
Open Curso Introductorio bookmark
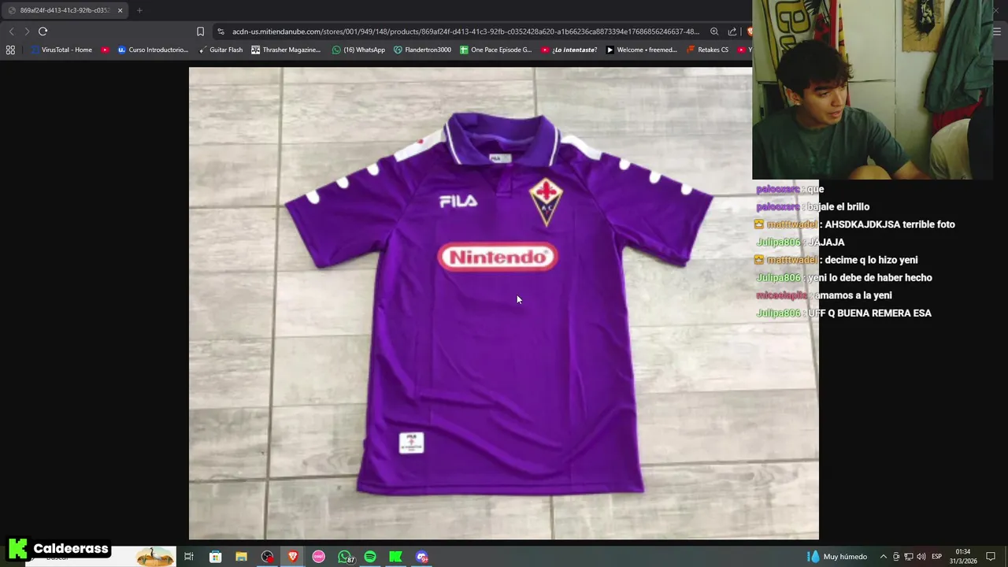pyautogui.click(x=153, y=50)
